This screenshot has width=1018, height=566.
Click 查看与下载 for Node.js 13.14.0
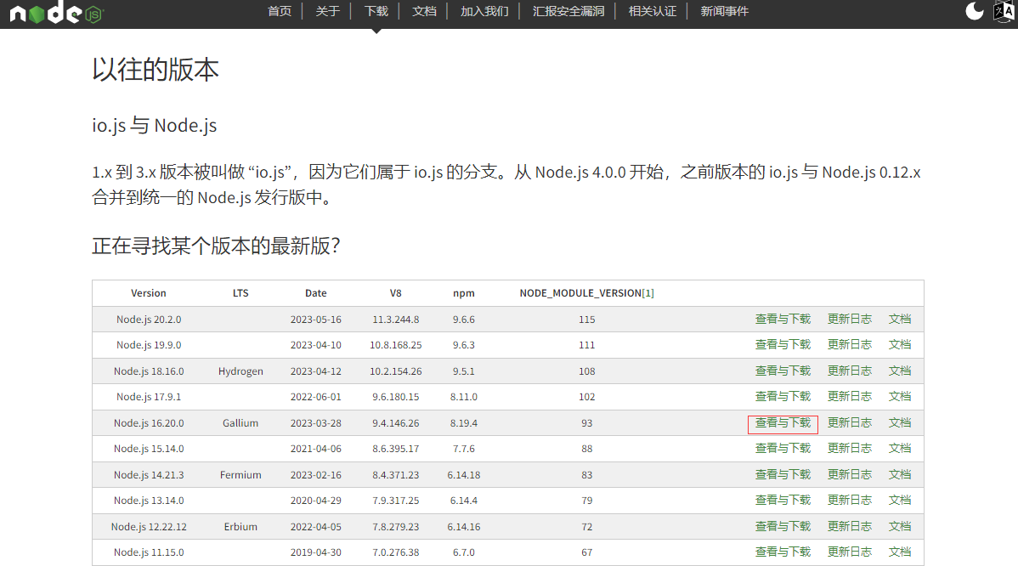point(783,501)
